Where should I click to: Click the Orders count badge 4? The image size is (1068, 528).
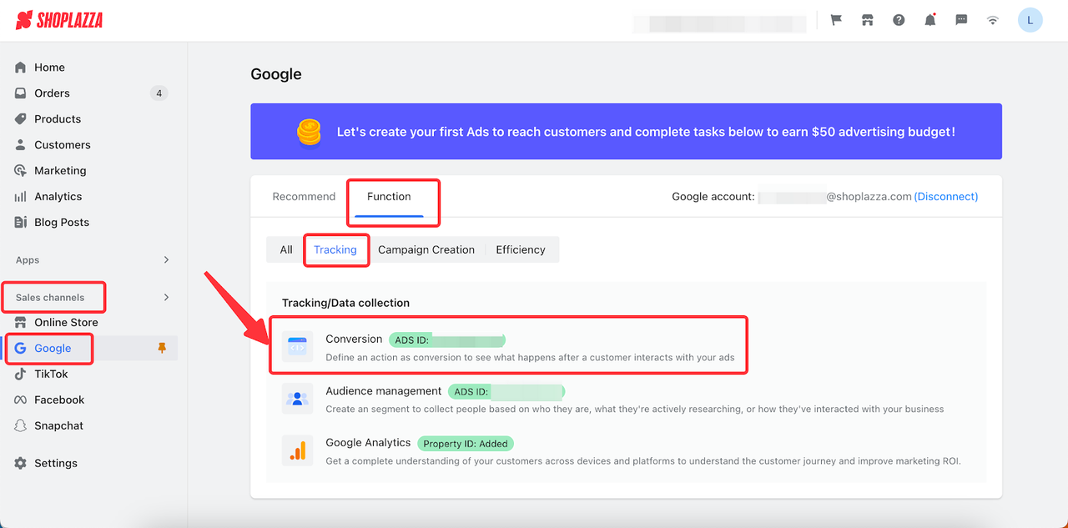coord(159,93)
